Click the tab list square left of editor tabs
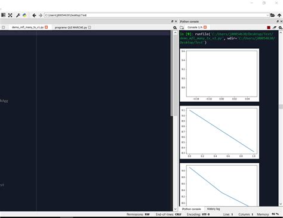 [4, 27]
